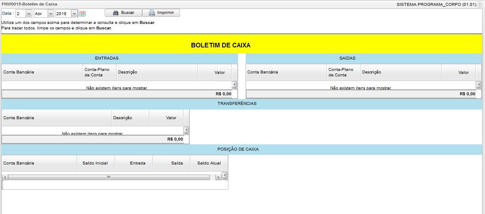The image size is (485, 214).
Task: Click Posição de Caixa vertical scroll-up arrow
Action: tap(225, 175)
